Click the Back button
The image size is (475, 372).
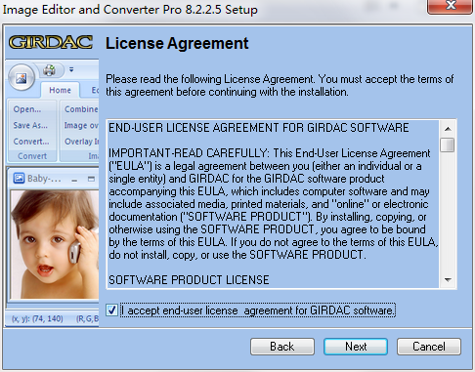pos(282,347)
